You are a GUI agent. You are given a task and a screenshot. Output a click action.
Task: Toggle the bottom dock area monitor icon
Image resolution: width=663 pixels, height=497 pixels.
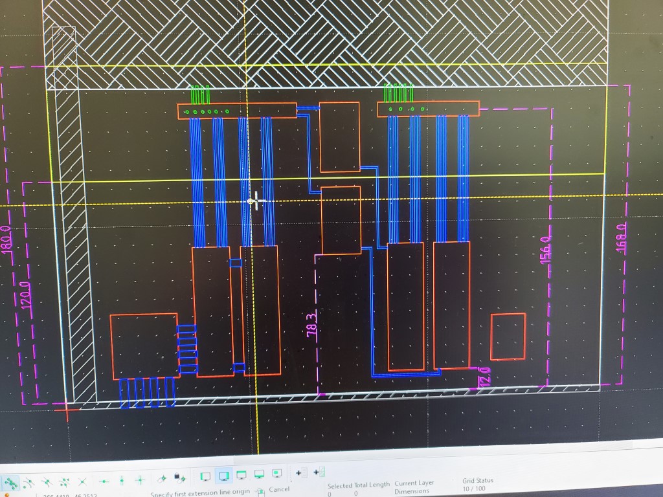click(x=259, y=474)
